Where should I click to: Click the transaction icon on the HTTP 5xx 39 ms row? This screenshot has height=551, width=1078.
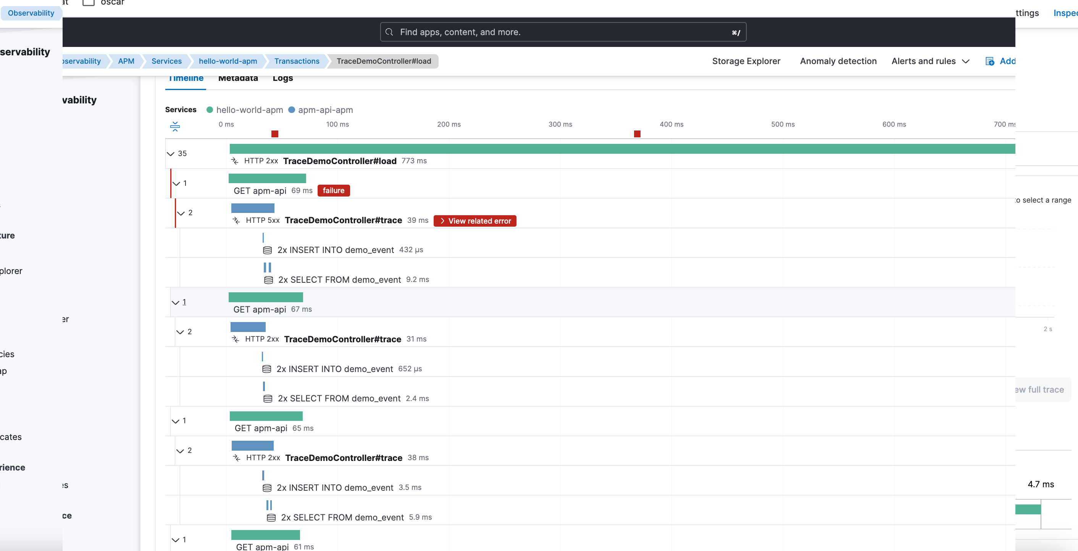[x=236, y=221]
